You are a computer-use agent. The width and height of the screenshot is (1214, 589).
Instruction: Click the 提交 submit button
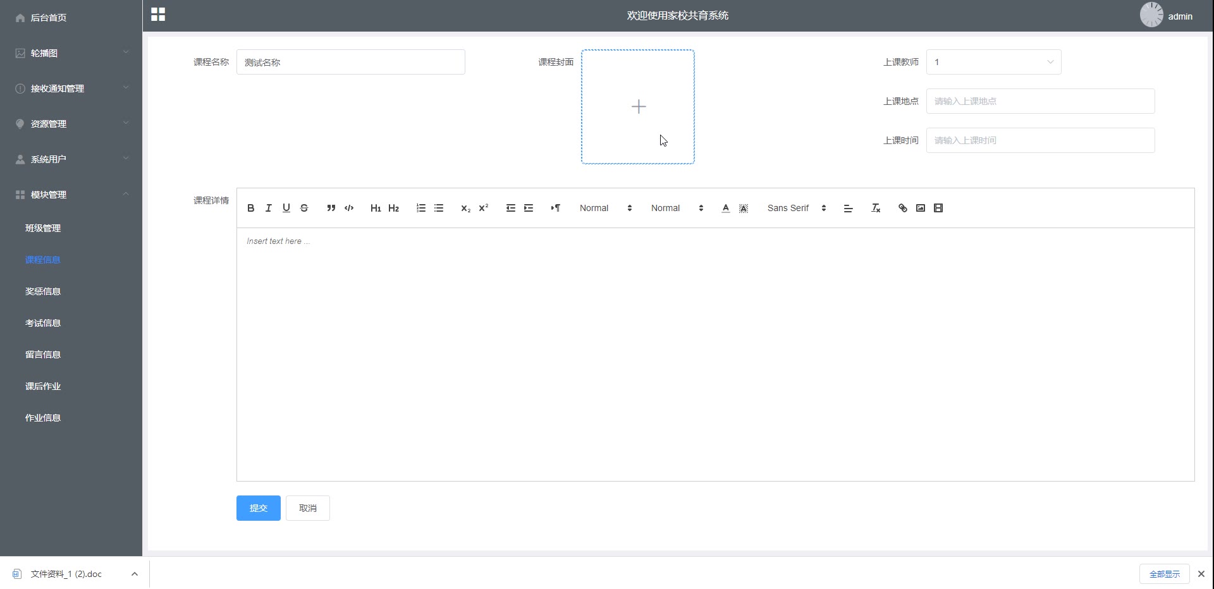[259, 508]
